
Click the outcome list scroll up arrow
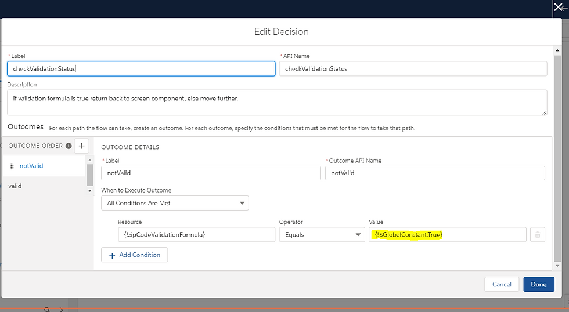[90, 160]
